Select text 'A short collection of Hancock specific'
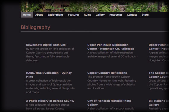The image size is (169, 112). (x=111, y=109)
